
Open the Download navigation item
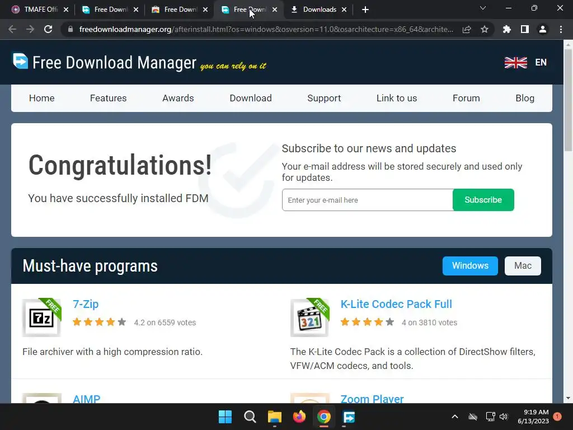(251, 98)
